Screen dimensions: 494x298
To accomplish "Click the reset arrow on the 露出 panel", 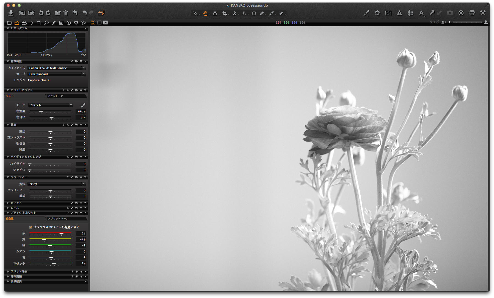I will point(76,125).
